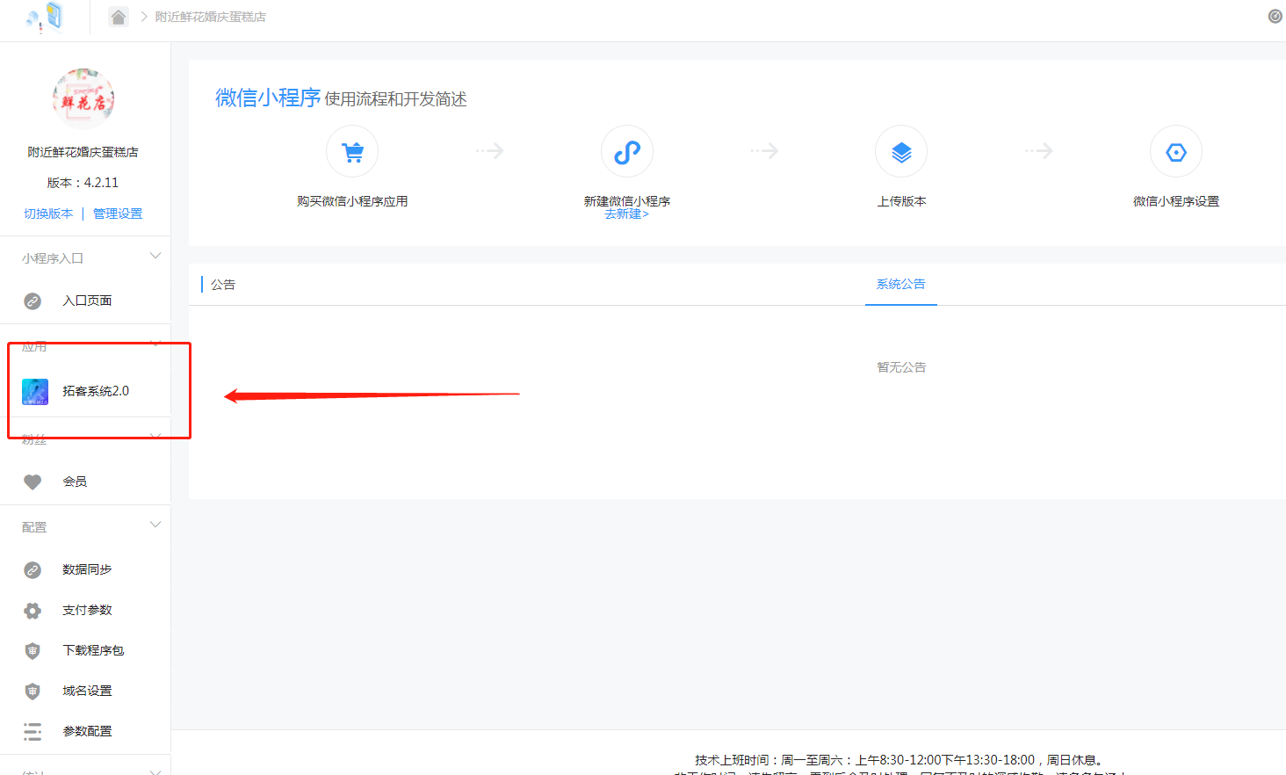The height and width of the screenshot is (775, 1286).
Task: Open the 支付参数 menu item
Action: click(85, 610)
